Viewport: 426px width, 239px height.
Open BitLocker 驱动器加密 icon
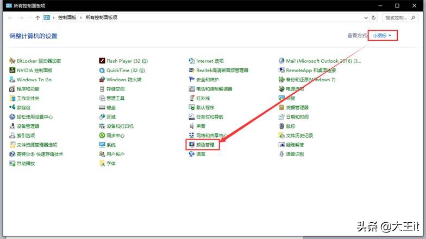click(x=12, y=61)
